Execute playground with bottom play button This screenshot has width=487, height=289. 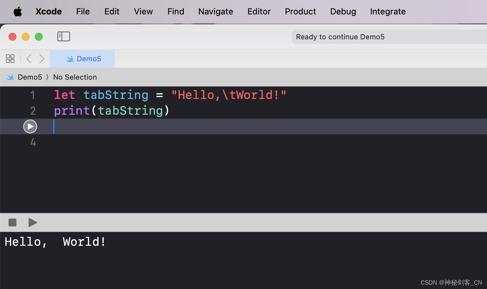32,222
